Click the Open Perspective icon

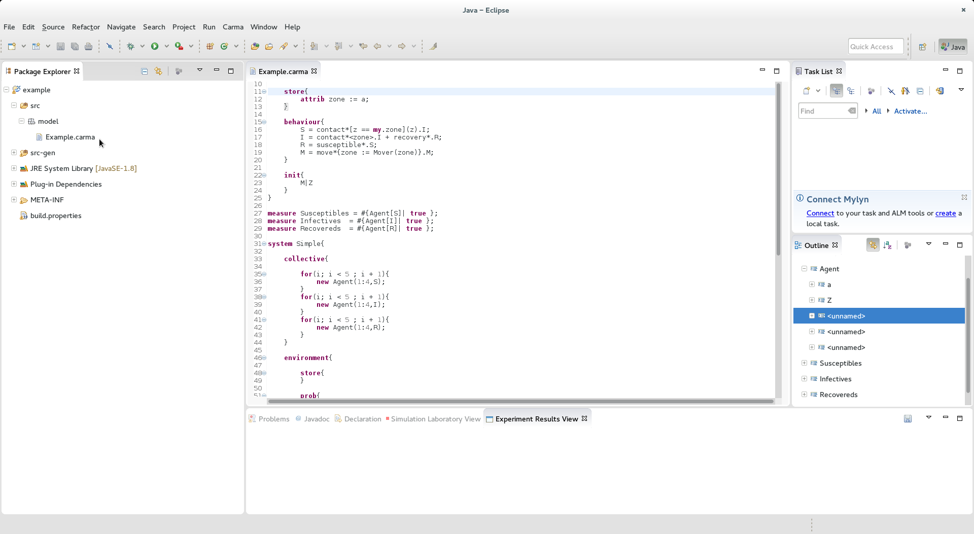coord(923,47)
